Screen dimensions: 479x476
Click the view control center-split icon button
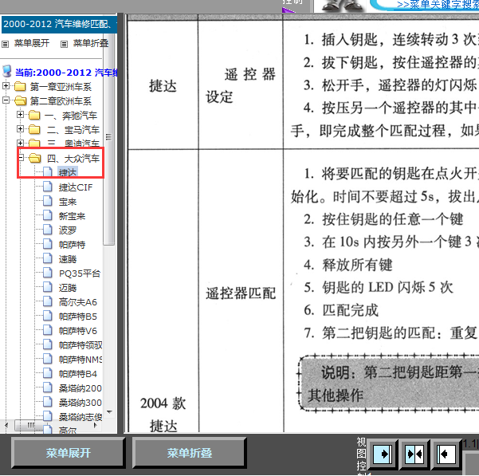pyautogui.click(x=414, y=454)
